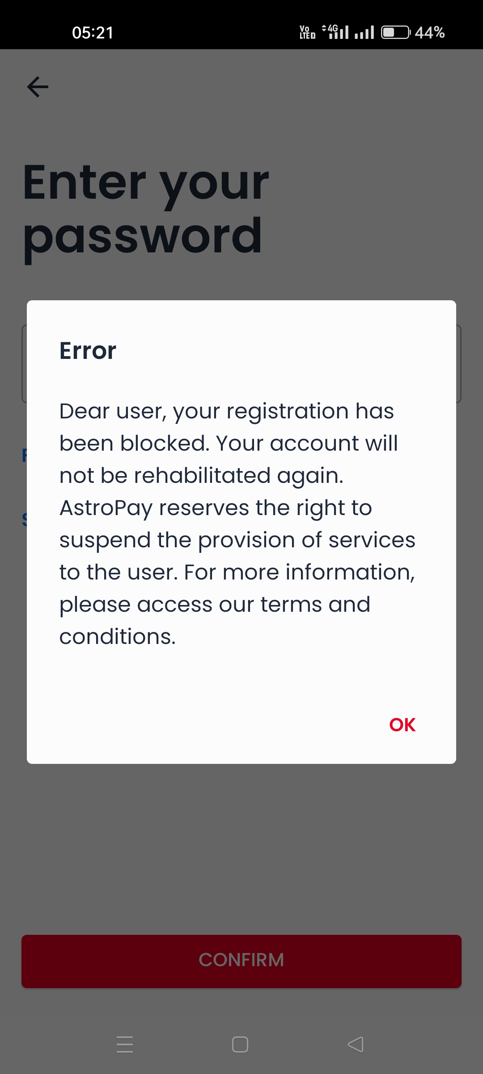
Task: Tap the 44% battery percentage text
Action: coord(430,33)
